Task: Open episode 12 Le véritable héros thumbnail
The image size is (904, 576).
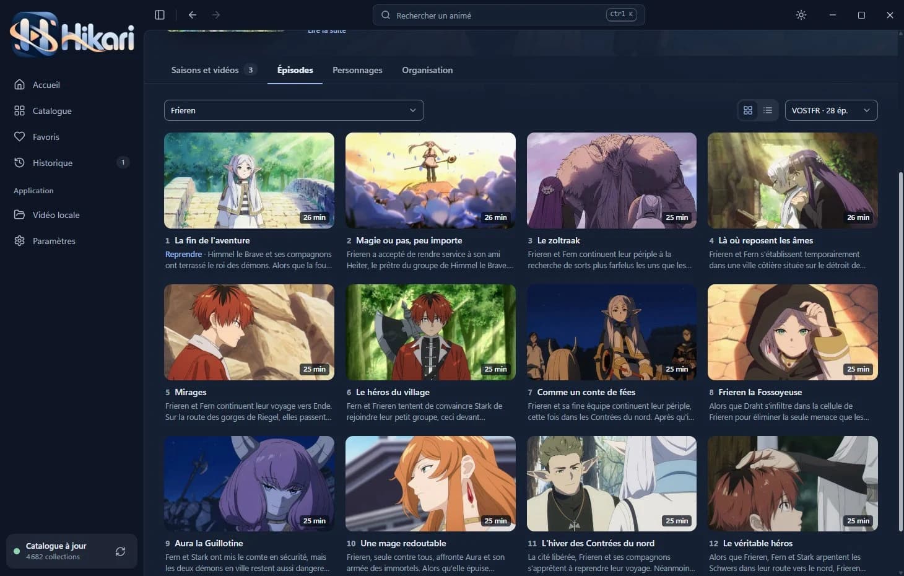Action: click(x=793, y=484)
